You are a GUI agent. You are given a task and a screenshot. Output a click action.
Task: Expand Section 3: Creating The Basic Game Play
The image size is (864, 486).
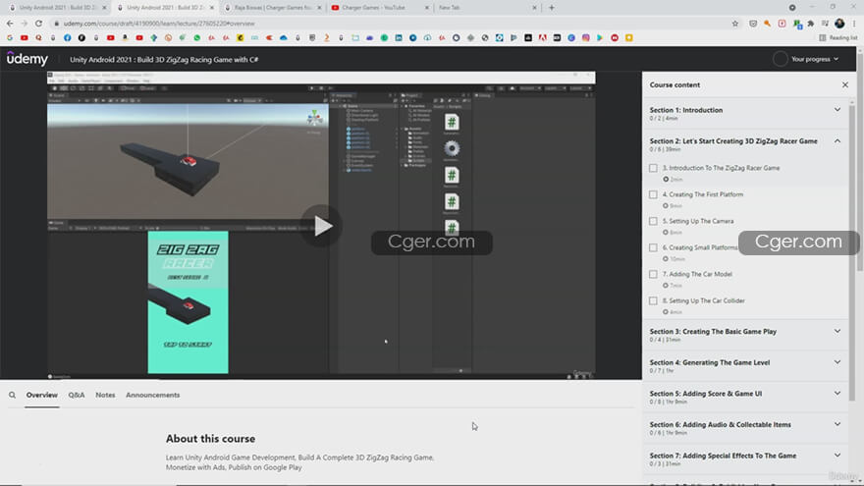coord(745,335)
